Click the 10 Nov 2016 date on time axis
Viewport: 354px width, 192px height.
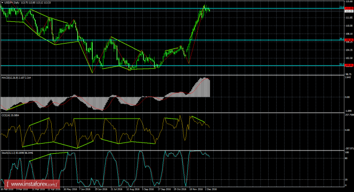pyautogui.click(x=196, y=189)
